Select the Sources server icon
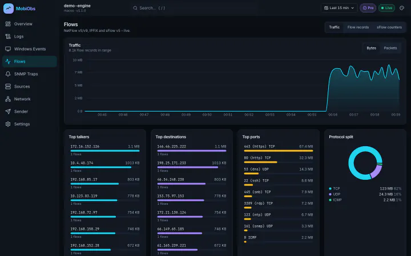 (8, 86)
